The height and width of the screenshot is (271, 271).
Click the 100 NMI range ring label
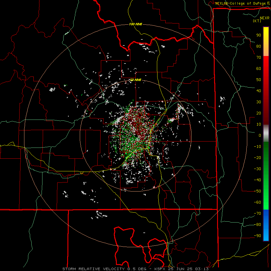click(135, 24)
